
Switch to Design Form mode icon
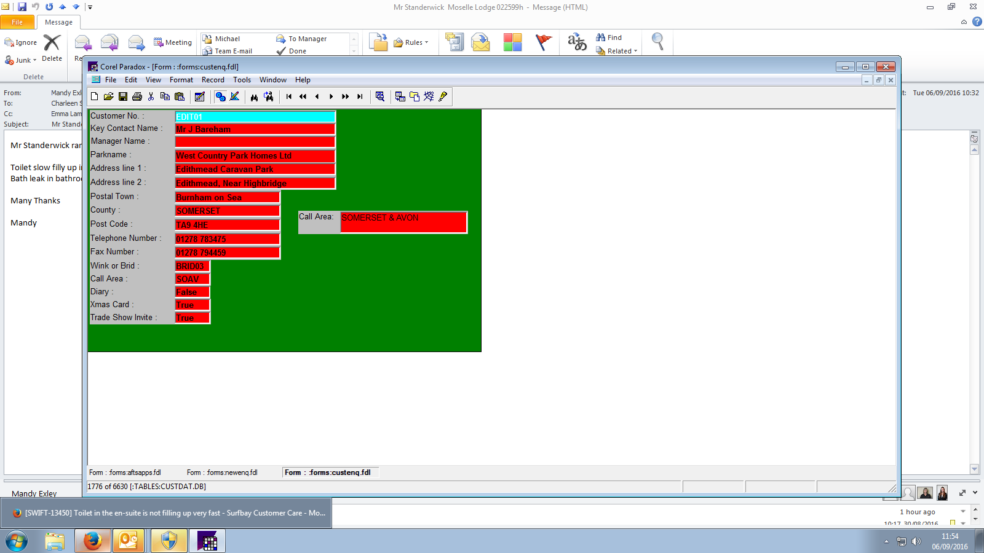click(x=234, y=96)
